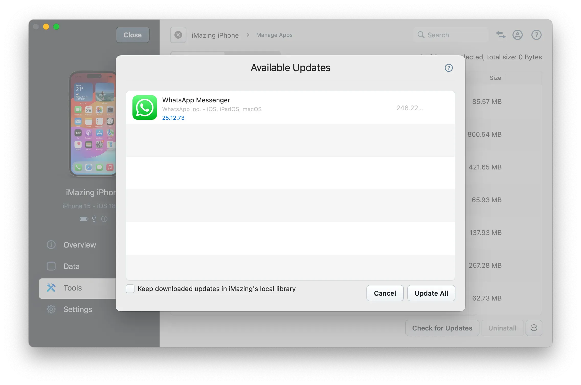Screen dimensions: 581x385
Task: Select Manage Apps in the breadcrumb
Action: click(274, 35)
